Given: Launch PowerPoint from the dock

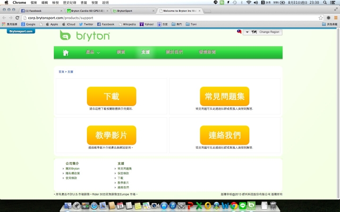Looking at the screenshot, I should click(x=190, y=205).
